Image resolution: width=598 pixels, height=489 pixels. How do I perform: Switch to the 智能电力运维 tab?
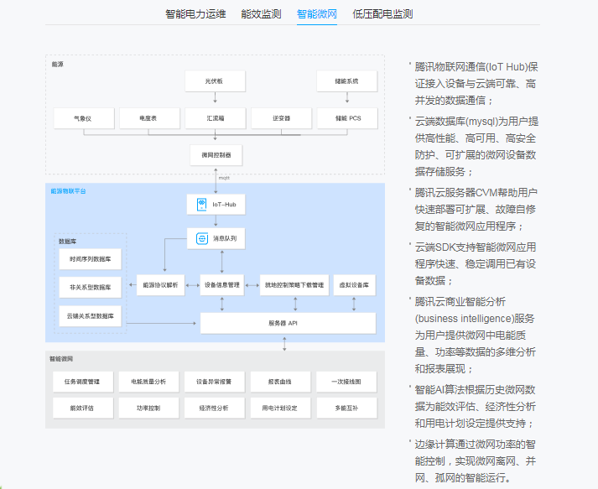pos(195,14)
